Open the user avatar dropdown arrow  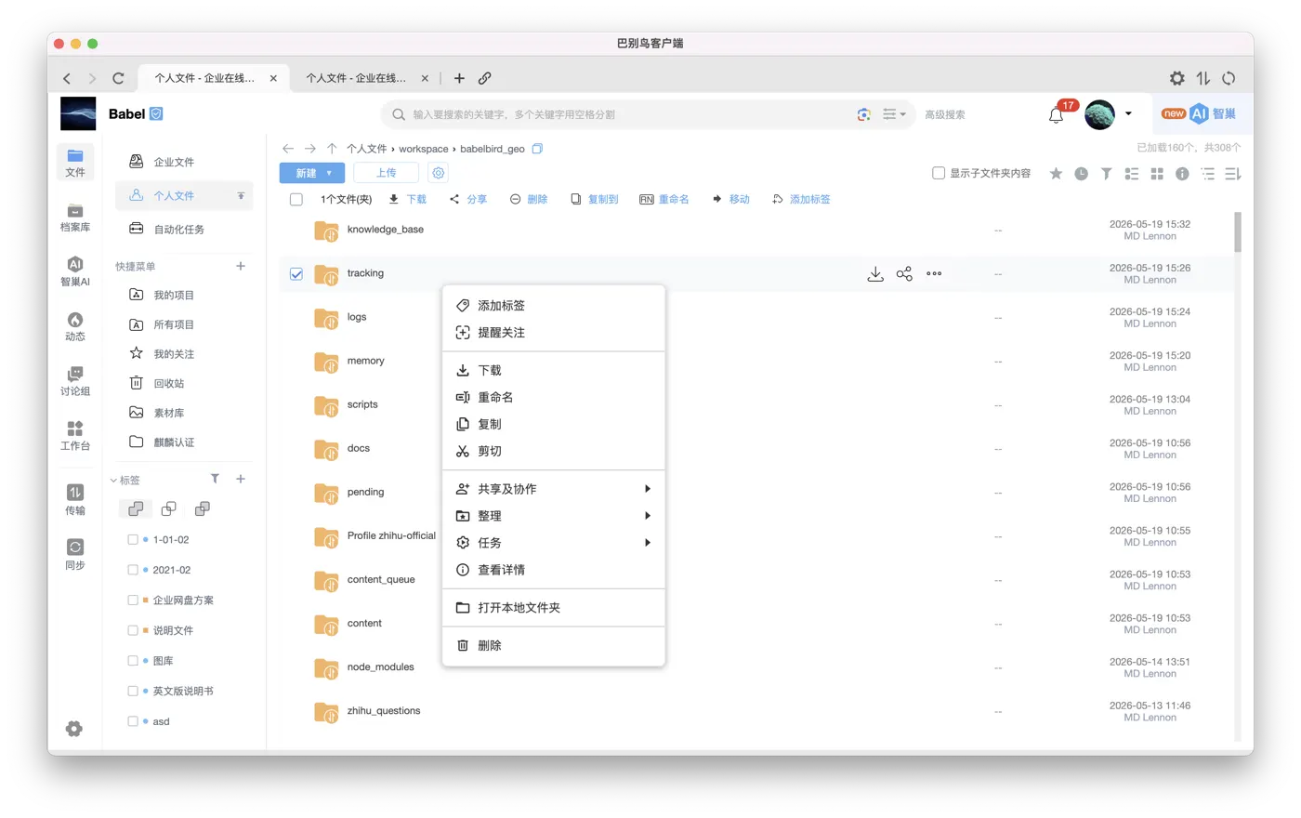pyautogui.click(x=1128, y=113)
